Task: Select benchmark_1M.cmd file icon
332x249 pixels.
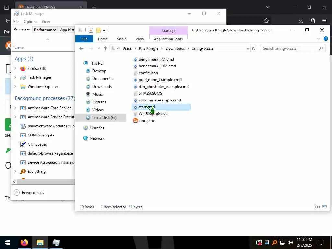Action: point(136,60)
